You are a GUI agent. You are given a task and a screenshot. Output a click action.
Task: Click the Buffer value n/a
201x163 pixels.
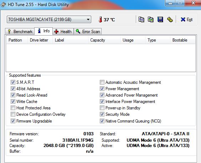[90, 151]
